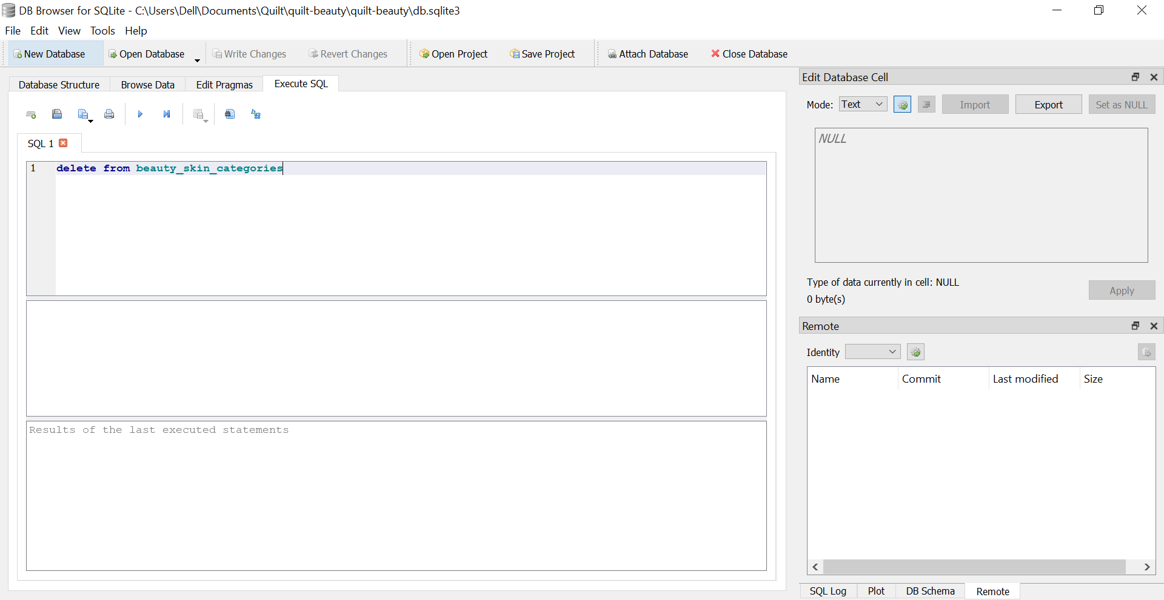Click right arrow of Remote horizontal scrollbar
This screenshot has height=600, width=1164.
point(1147,567)
